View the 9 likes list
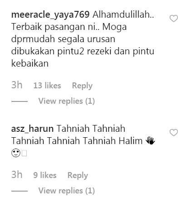191x202 pixels. coord(45,175)
